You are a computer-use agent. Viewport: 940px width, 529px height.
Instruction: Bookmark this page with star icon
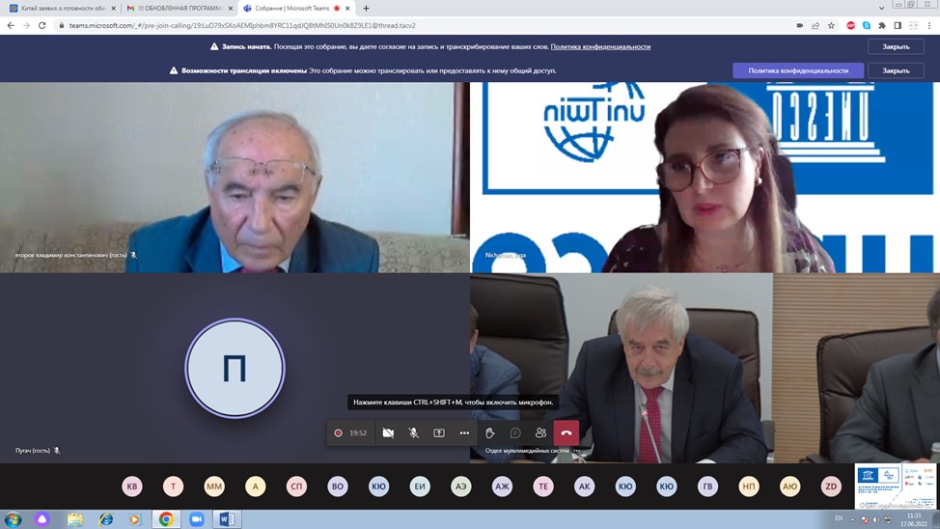831,26
